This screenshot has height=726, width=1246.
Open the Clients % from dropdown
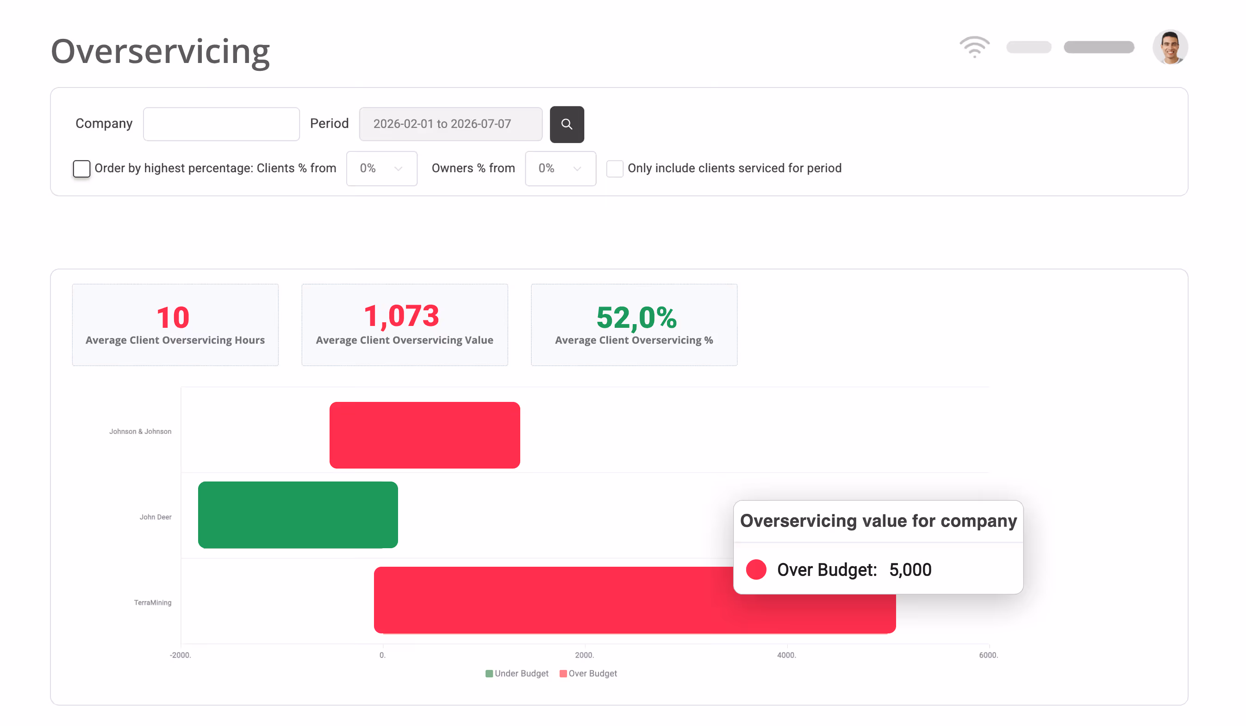[x=381, y=168]
